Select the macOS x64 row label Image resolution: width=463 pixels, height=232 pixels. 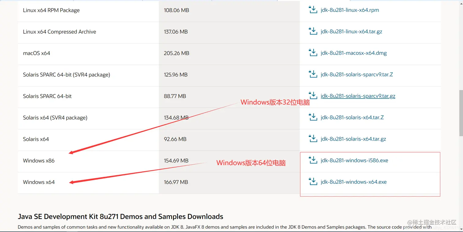point(36,53)
